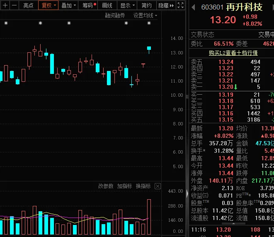Click 购买L2查看十档行情 link
The height and width of the screenshot is (237, 274).
point(233,53)
